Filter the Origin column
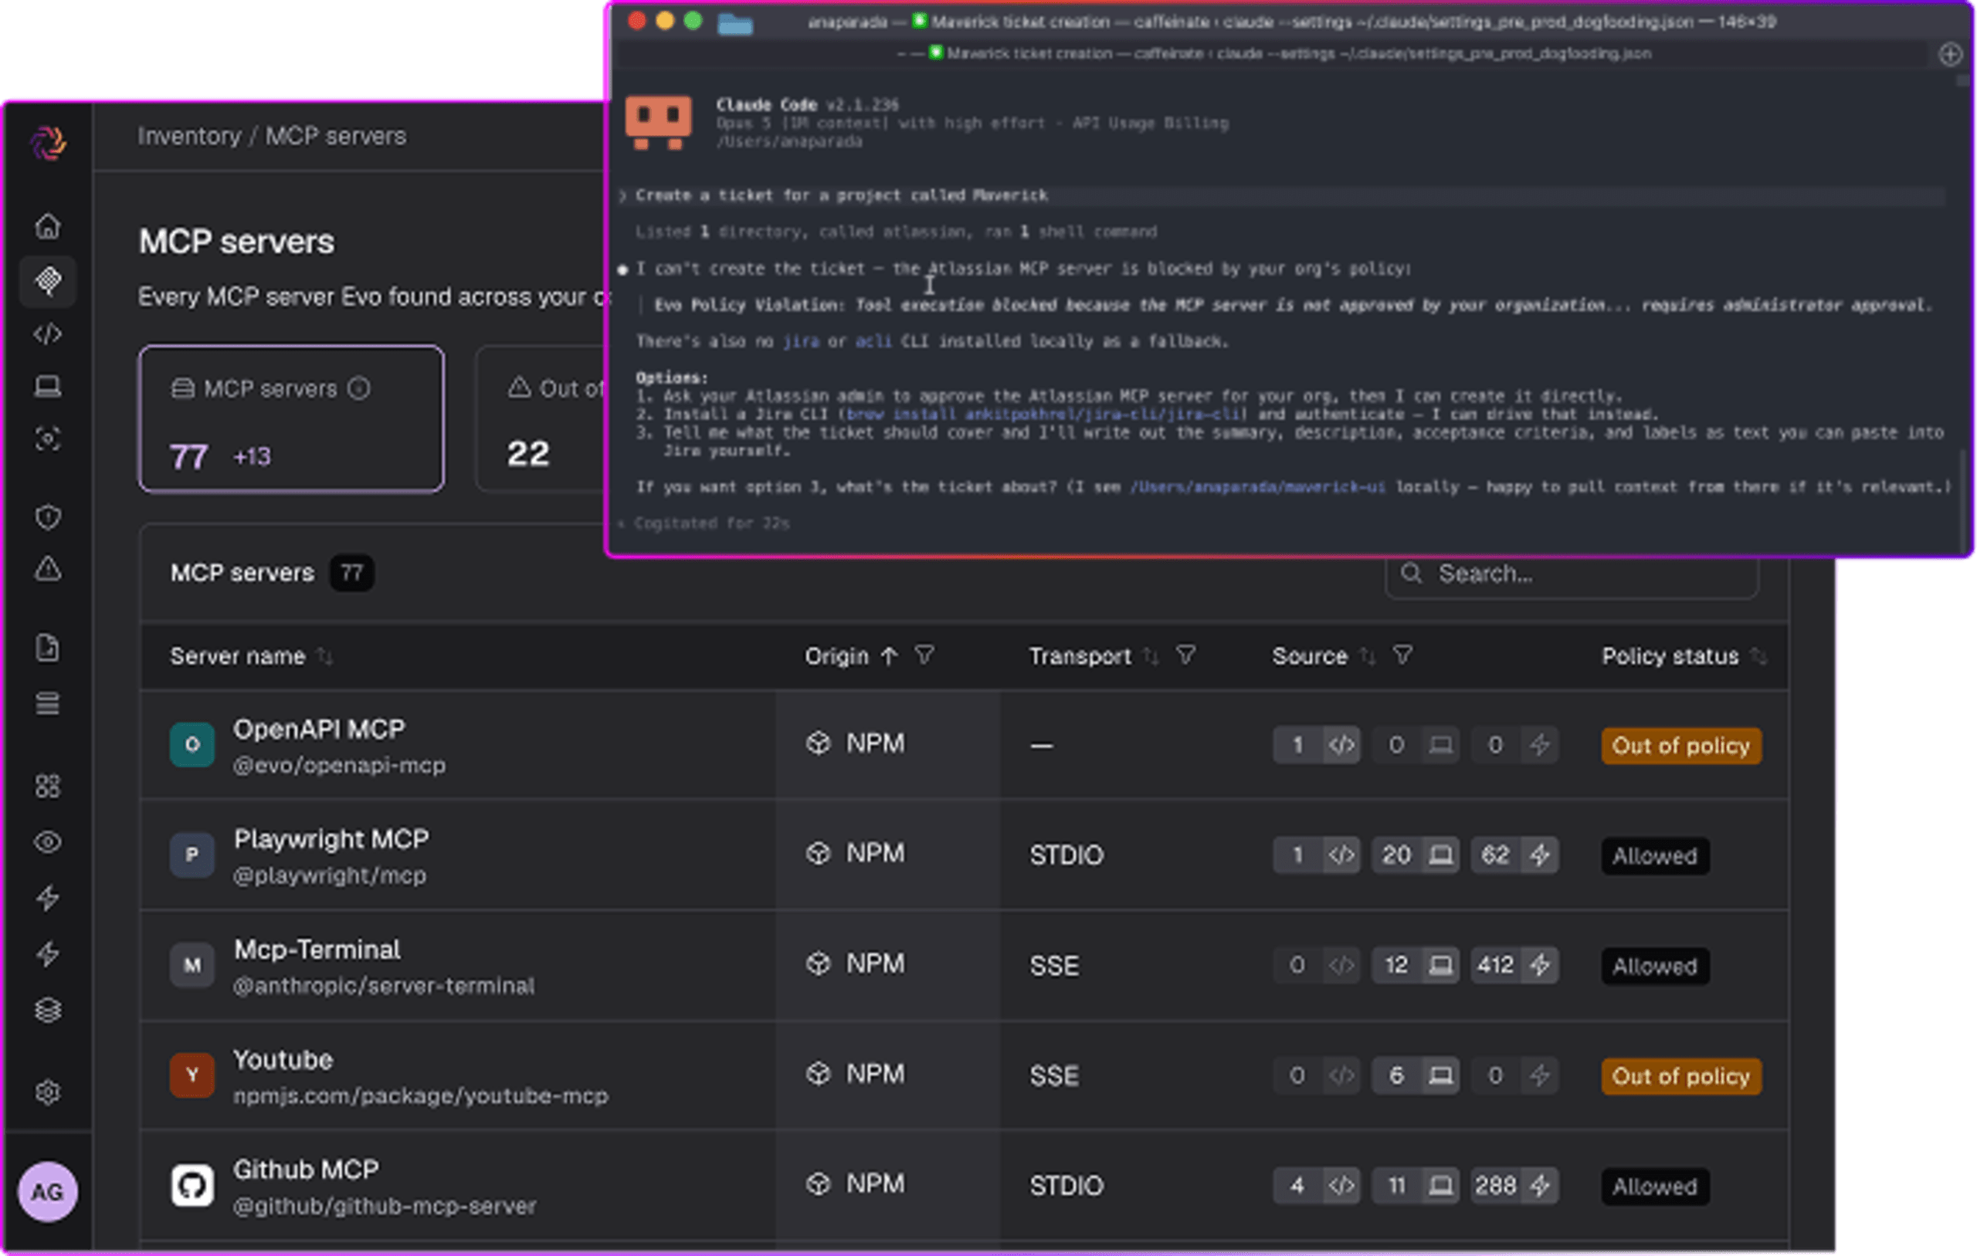Image resolution: width=1977 pixels, height=1256 pixels. coord(924,655)
